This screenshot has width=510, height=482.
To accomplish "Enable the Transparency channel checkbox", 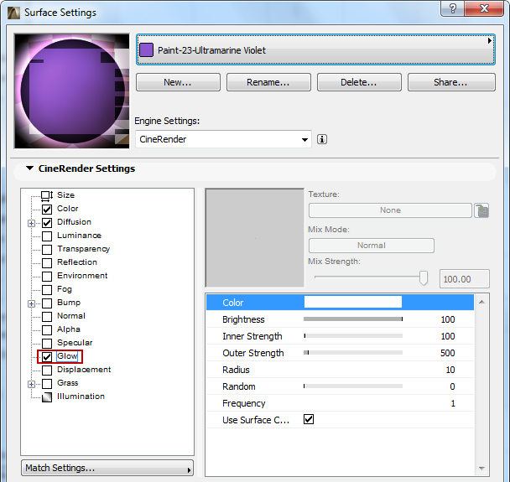I will point(47,249).
